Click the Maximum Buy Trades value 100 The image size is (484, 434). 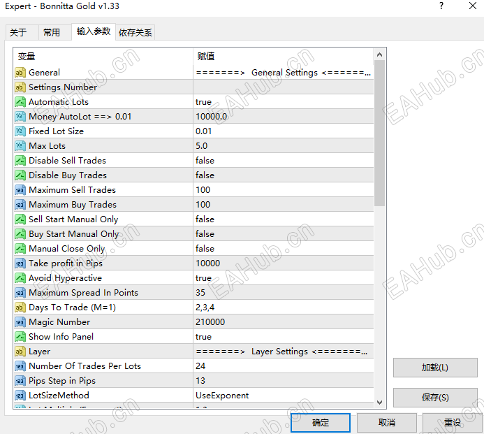coord(203,205)
